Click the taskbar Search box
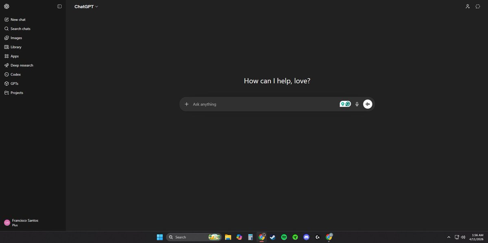 (194, 237)
